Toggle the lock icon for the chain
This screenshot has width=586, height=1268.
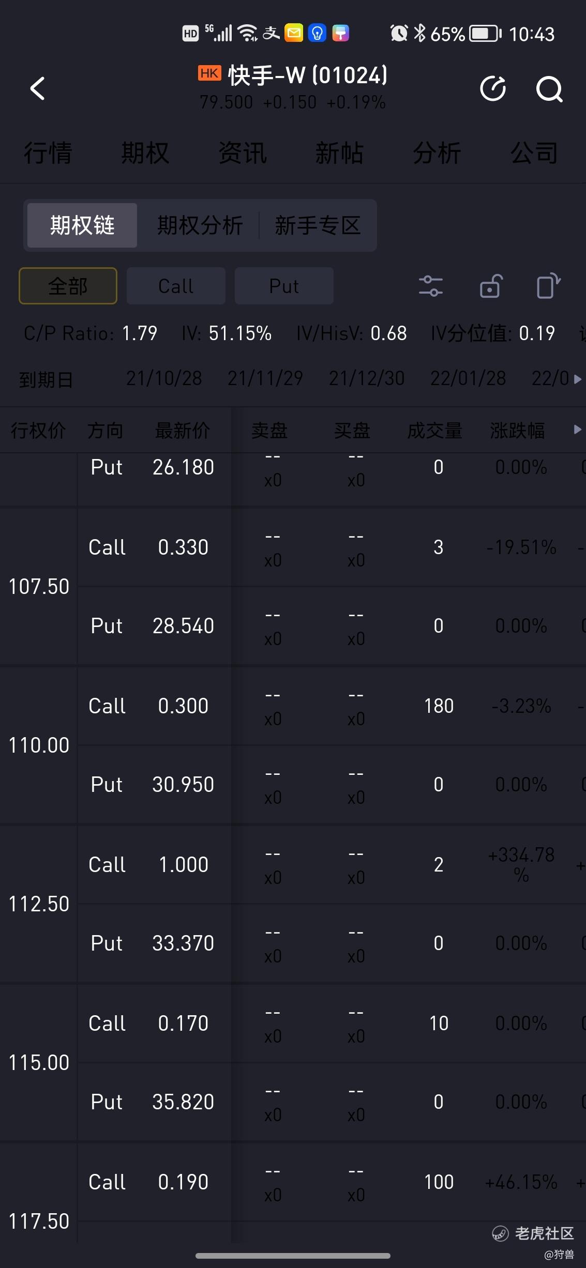point(490,286)
